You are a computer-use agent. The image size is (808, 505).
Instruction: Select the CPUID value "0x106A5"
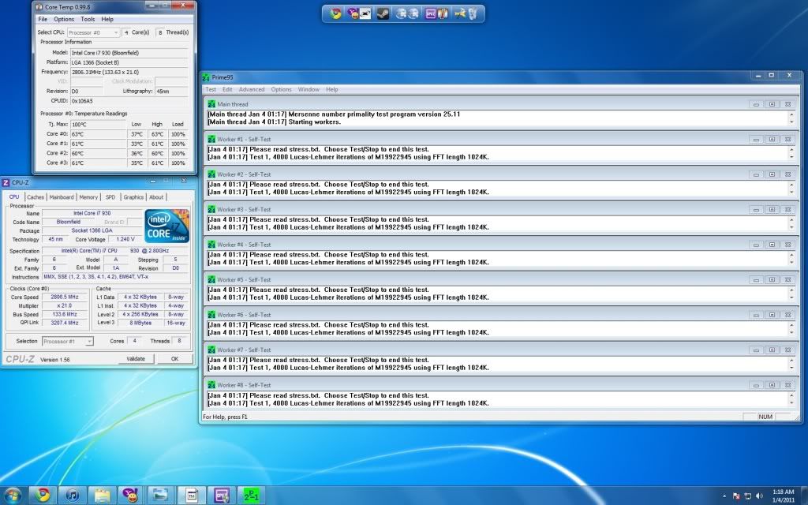coord(82,101)
